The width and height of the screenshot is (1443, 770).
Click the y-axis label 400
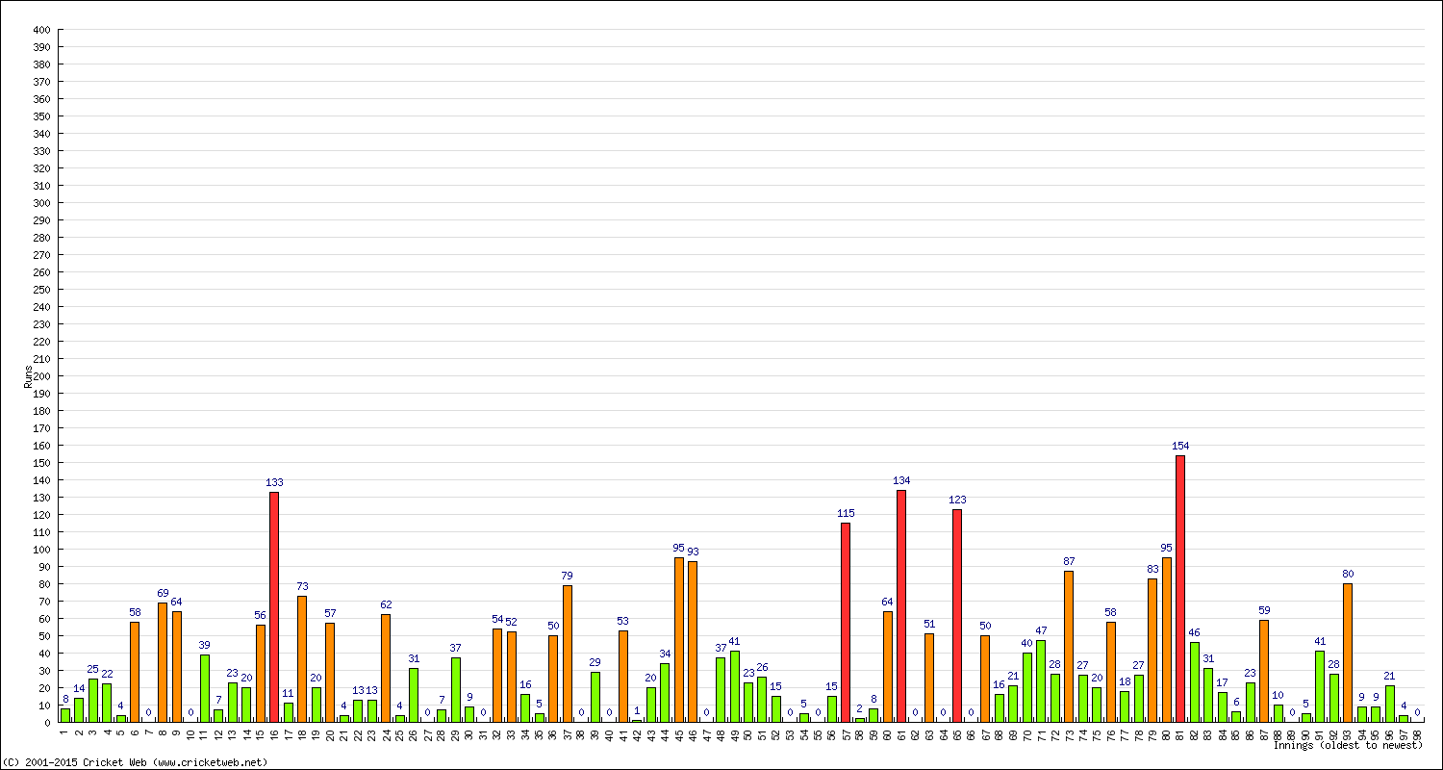click(40, 29)
